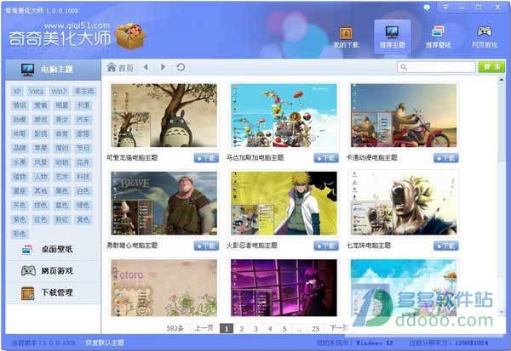Choose the 美女 category tag
511x351 pixels.
62,120
